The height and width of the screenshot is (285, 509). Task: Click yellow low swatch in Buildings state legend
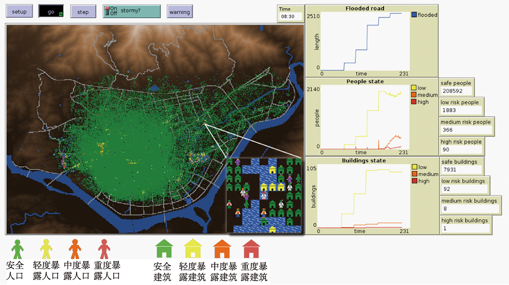pyautogui.click(x=414, y=167)
